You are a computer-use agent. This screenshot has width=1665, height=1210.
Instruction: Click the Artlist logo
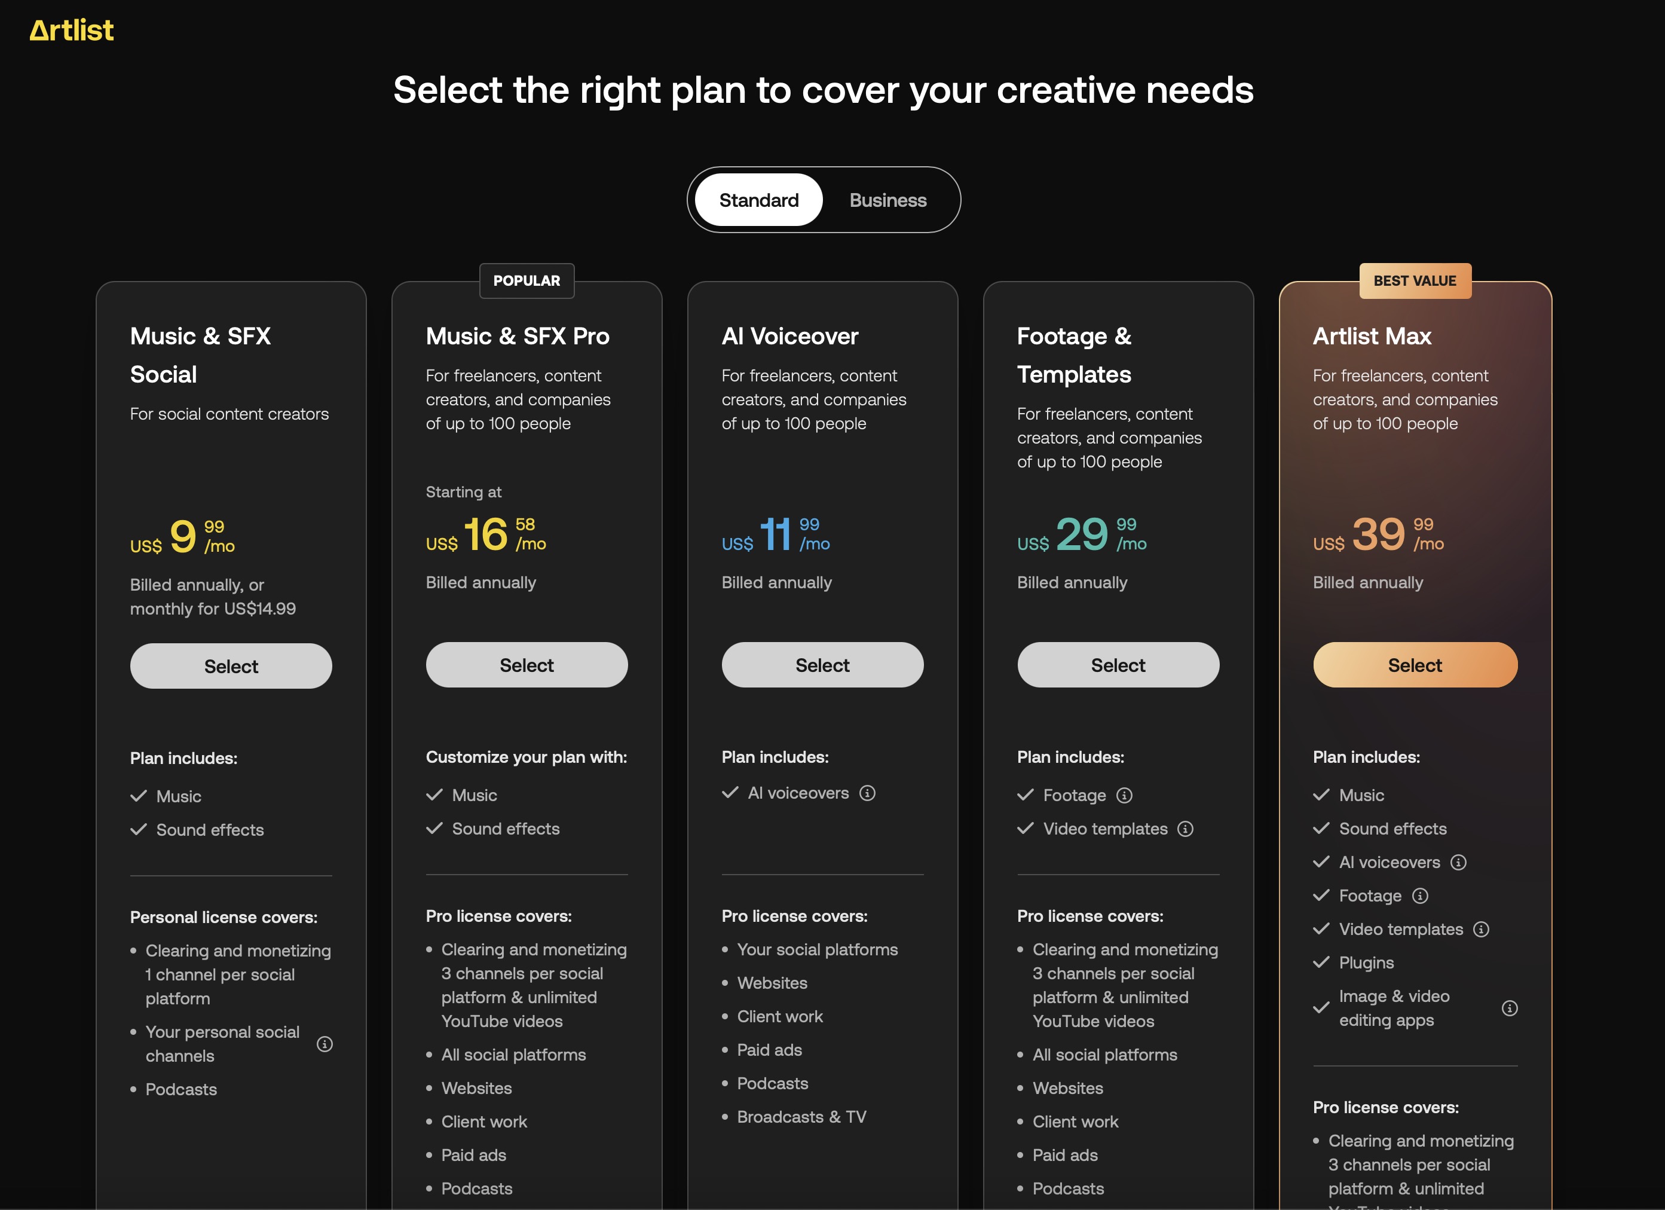71,30
